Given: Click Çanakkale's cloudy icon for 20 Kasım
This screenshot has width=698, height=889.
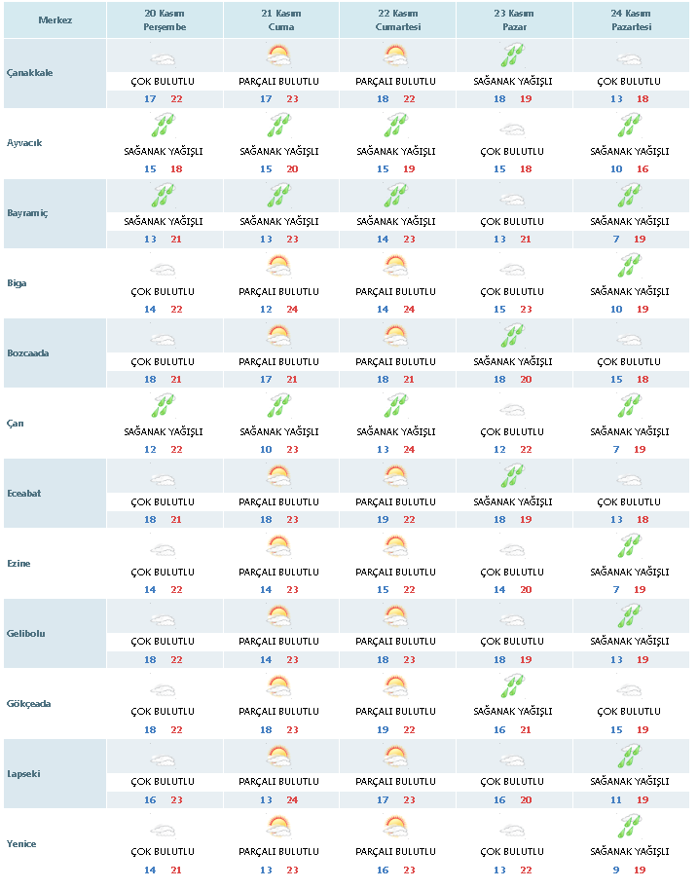Looking at the screenshot, I should click(163, 57).
